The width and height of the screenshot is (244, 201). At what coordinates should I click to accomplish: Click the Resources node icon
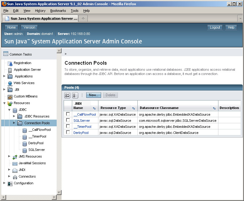point(10,103)
